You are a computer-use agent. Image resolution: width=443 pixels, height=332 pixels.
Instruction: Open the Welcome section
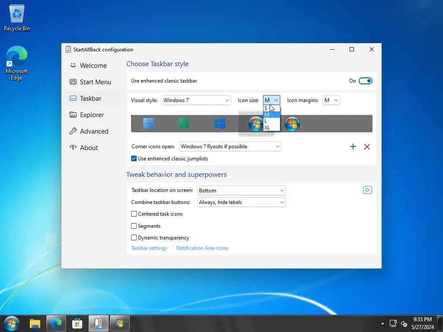click(88, 66)
